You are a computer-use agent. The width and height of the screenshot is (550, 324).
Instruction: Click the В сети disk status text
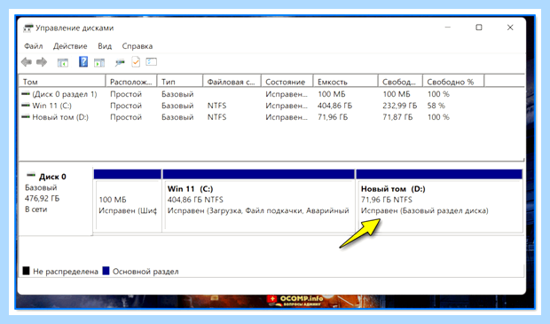coord(35,209)
